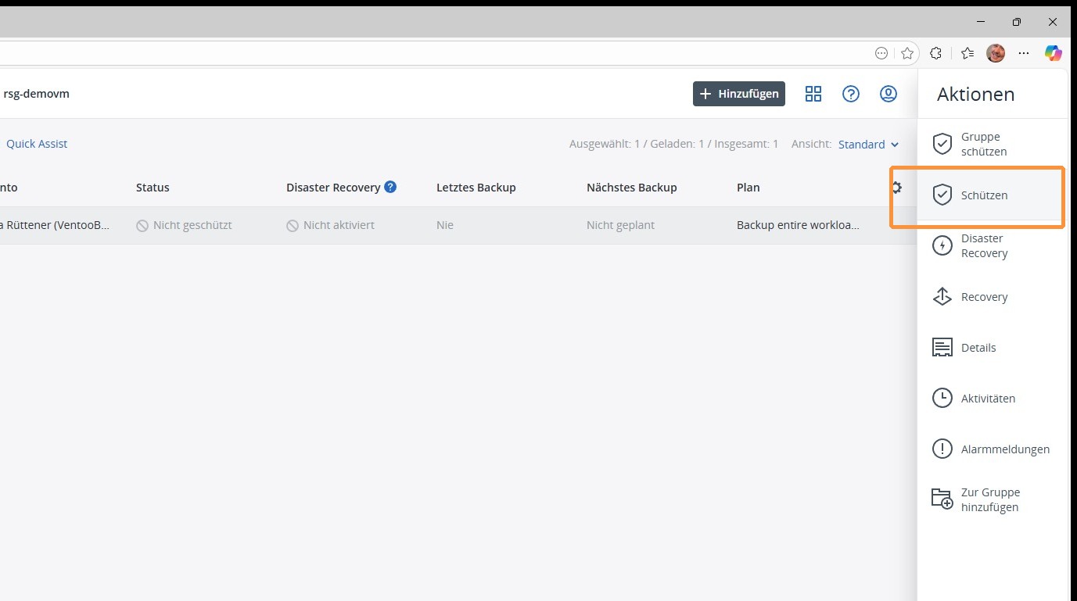Viewport: 1077px width, 601px height.
Task: Click the Nie last backup cell
Action: click(x=445, y=225)
